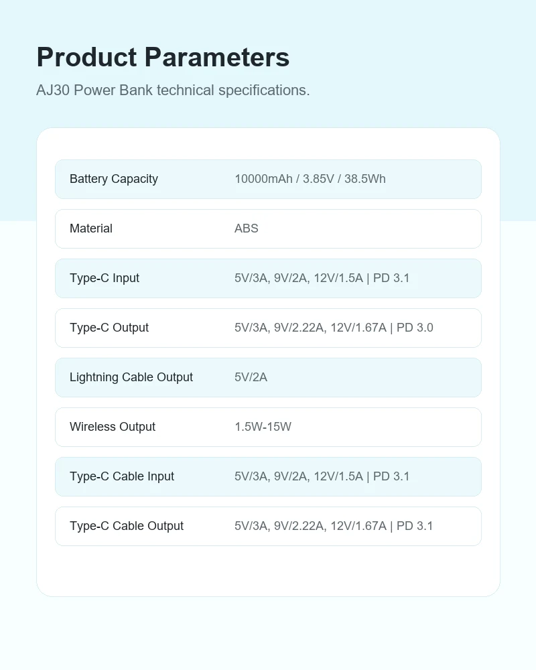Select the 'AJ30 Power Bank technical specifications.' subtitle
Screen dimensions: 536x670
(x=173, y=90)
